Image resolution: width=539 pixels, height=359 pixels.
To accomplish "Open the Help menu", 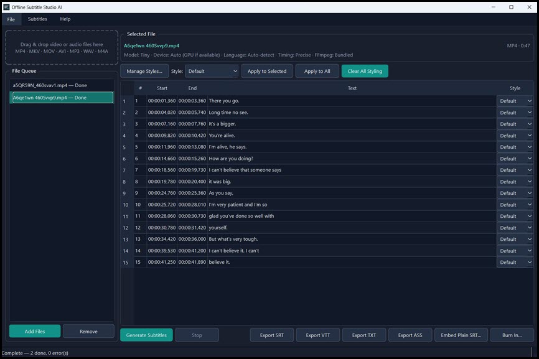I will coord(65,19).
